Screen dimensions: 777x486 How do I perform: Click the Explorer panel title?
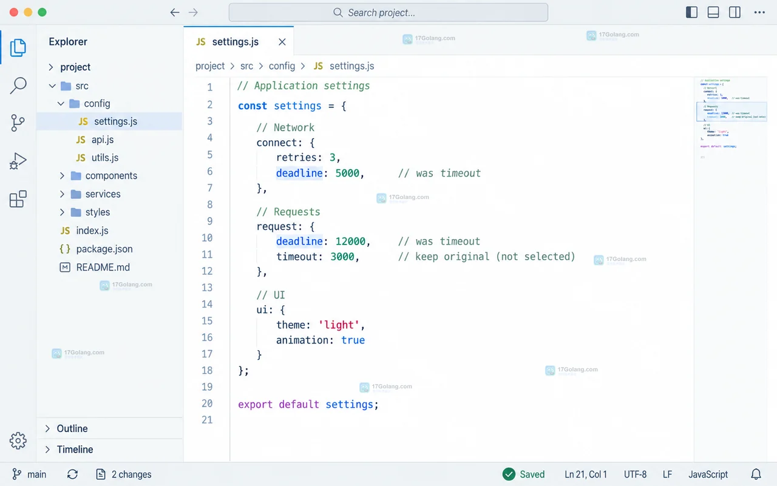coord(68,42)
